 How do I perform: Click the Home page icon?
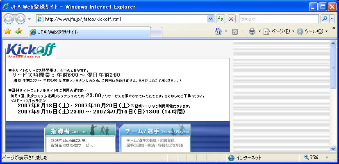[219, 31]
